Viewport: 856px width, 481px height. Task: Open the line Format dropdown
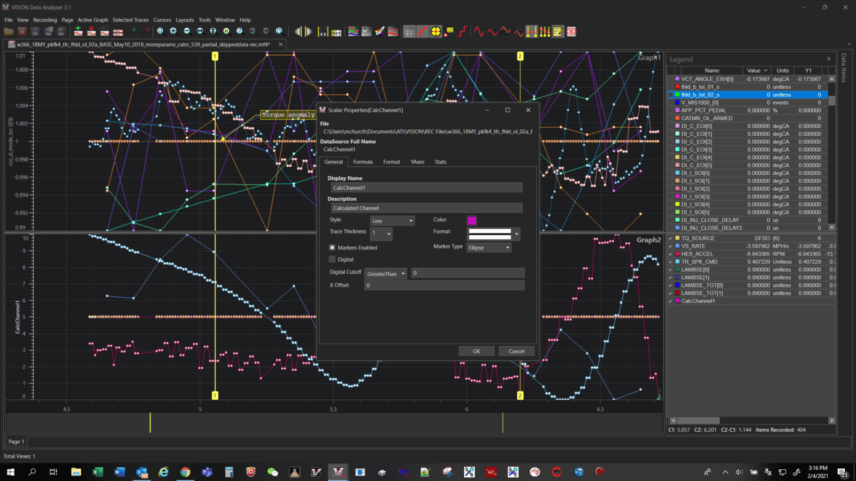pyautogui.click(x=494, y=234)
